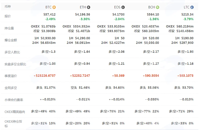
Task: Click the dark EOS coin icon
Action: click(123, 7)
